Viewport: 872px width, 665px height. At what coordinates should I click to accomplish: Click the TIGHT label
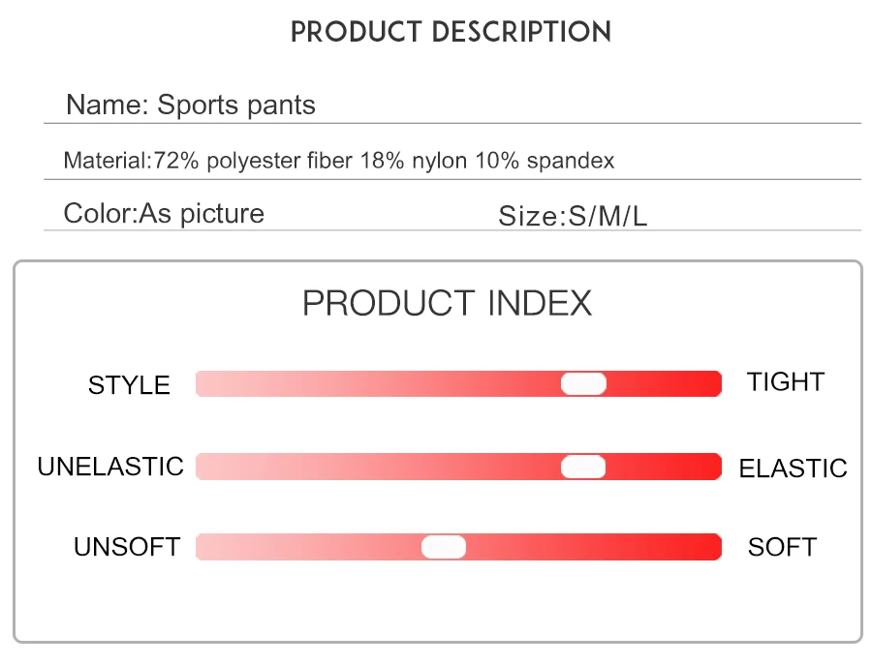786,382
